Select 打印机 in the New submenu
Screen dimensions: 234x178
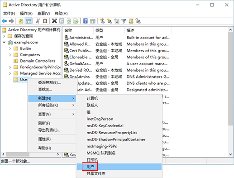[x=119, y=160]
